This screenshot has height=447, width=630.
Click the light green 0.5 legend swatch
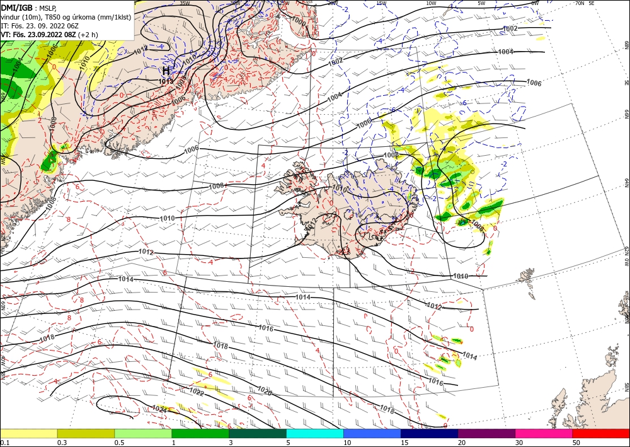pos(143,433)
